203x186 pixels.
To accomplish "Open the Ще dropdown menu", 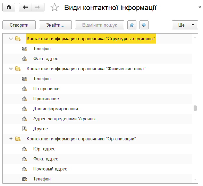I will tap(185, 25).
